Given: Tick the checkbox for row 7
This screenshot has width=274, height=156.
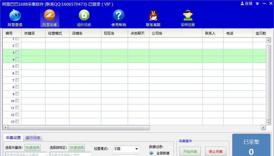Looking at the screenshot, I should [x=17, y=80].
